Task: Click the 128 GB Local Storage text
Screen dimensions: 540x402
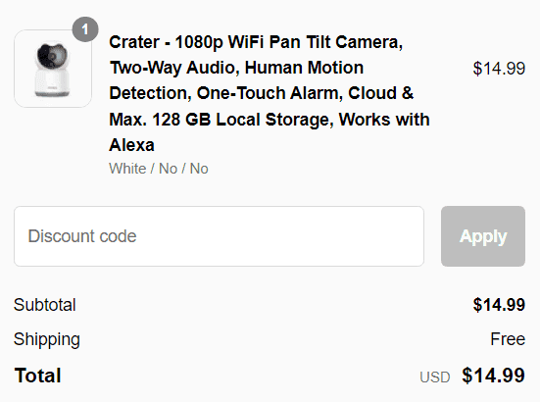Action: [x=242, y=120]
